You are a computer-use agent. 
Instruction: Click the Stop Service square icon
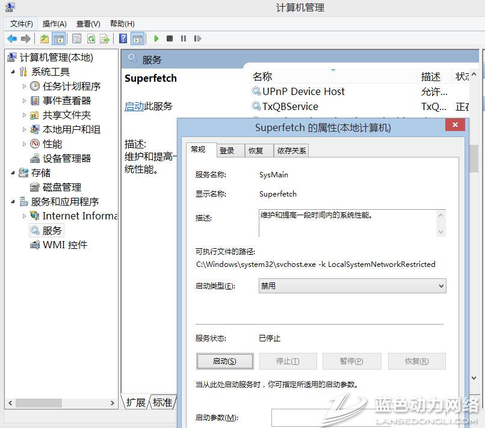170,38
